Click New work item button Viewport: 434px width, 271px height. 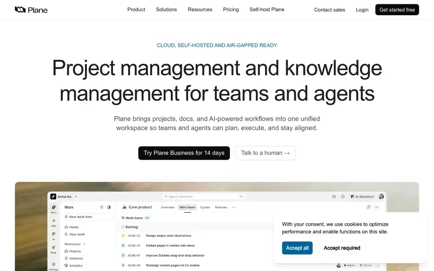(88, 217)
